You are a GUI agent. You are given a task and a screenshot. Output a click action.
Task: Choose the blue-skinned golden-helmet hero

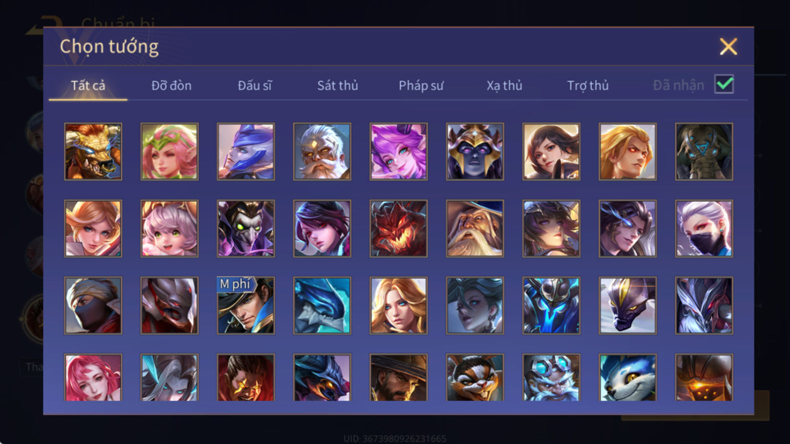(x=475, y=152)
